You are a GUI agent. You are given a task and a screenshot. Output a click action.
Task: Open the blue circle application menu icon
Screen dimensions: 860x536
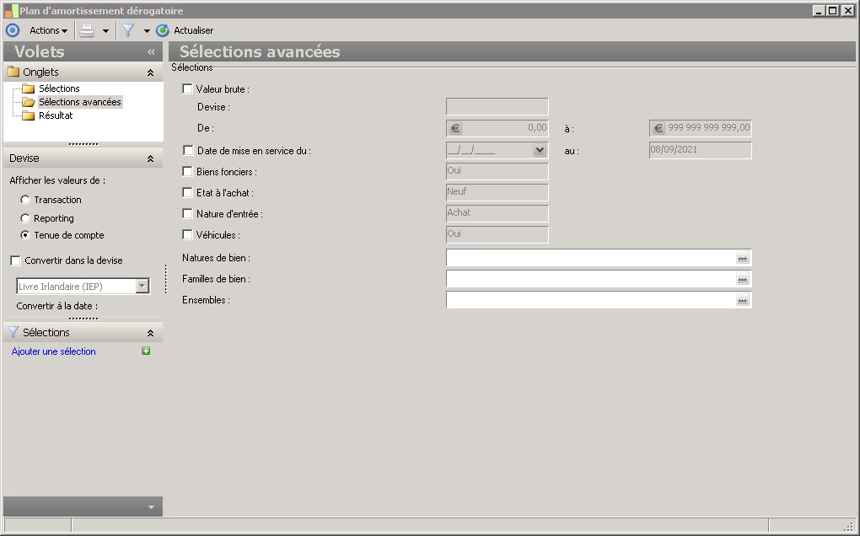click(12, 30)
